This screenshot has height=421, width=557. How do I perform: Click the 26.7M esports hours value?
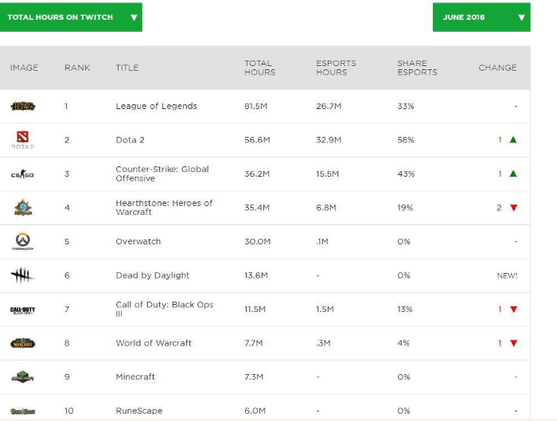[329, 106]
